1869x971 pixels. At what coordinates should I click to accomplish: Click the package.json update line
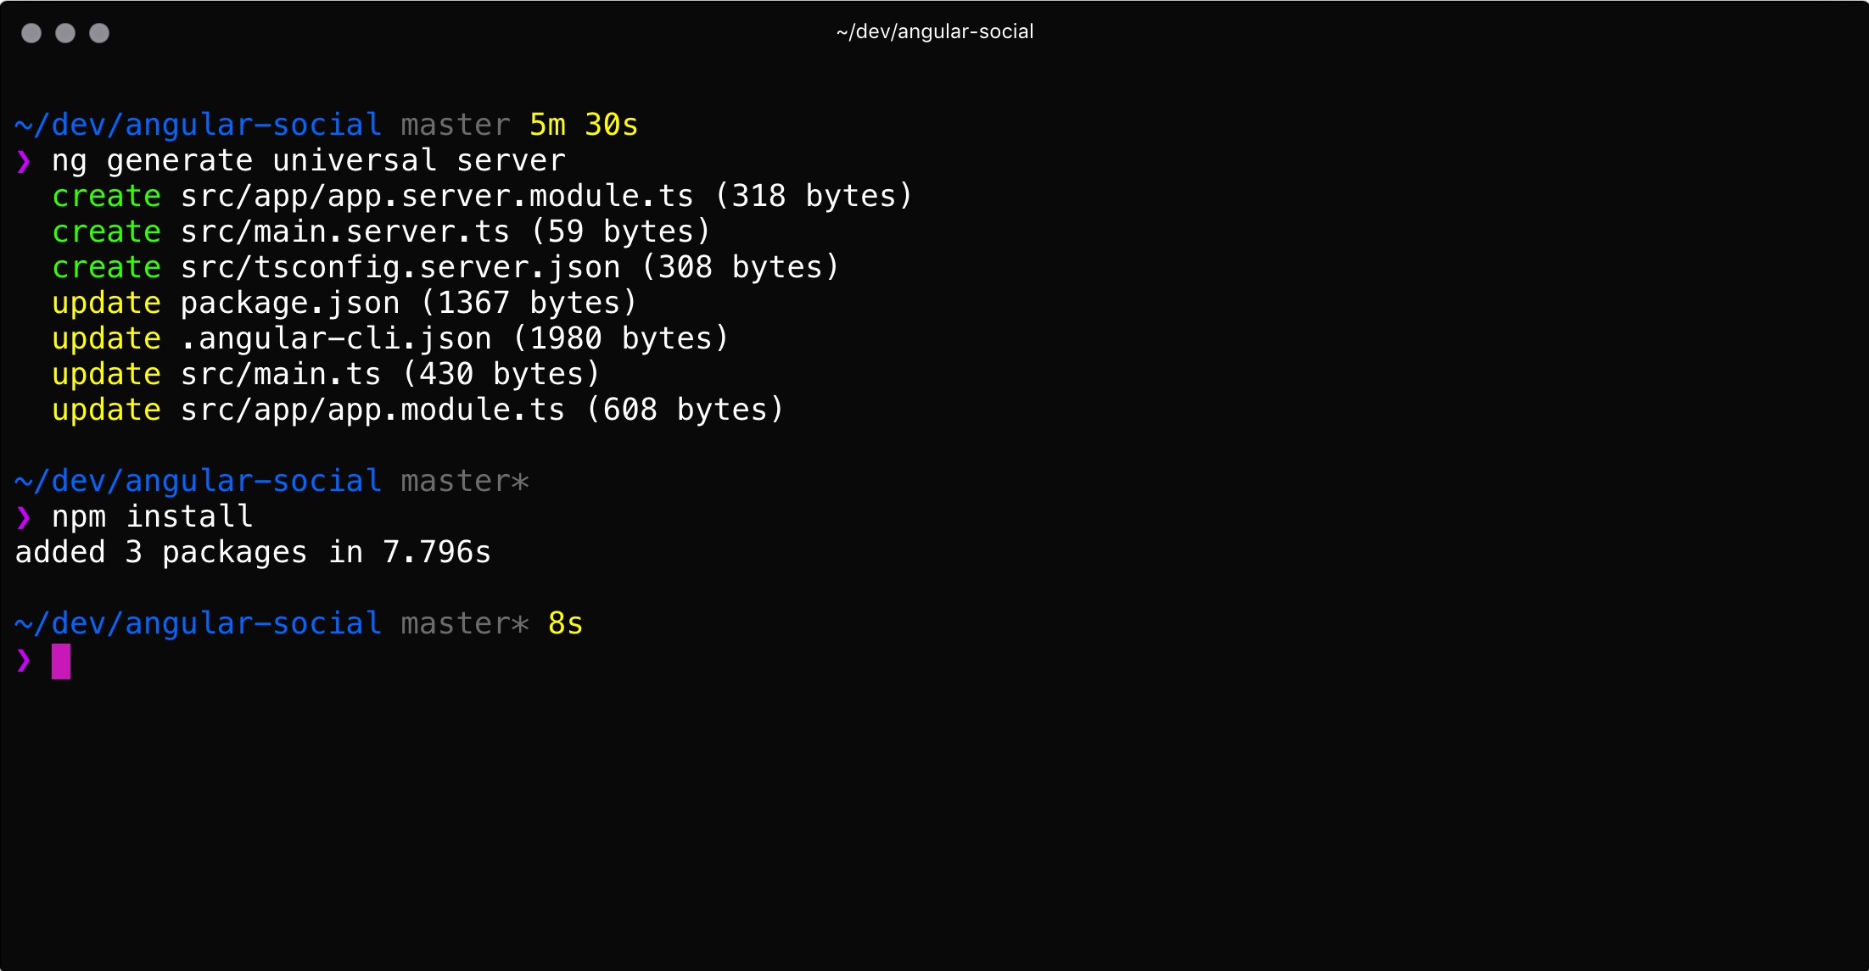coord(344,304)
